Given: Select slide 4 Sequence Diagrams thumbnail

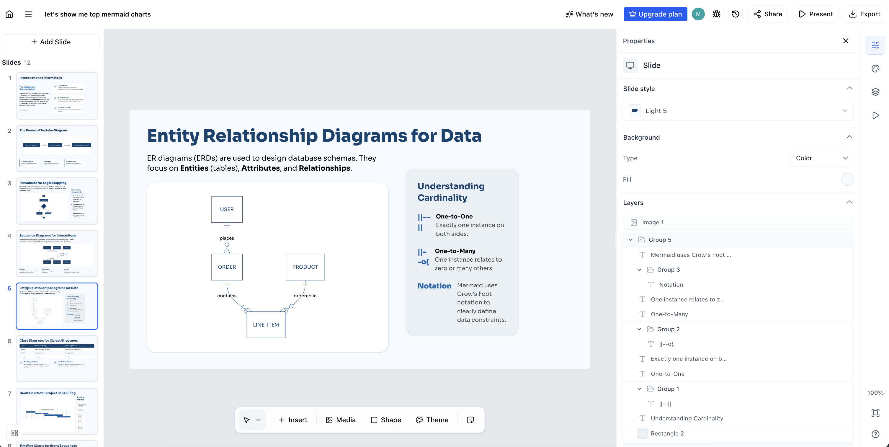Looking at the screenshot, I should tap(57, 254).
